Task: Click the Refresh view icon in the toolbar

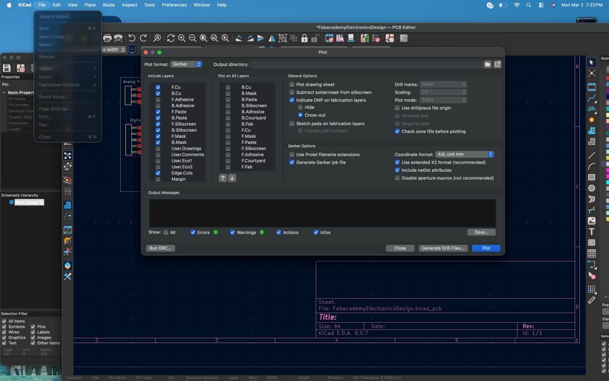Action: (171, 38)
